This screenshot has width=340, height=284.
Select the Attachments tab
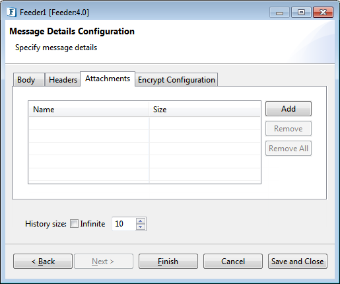(x=108, y=79)
